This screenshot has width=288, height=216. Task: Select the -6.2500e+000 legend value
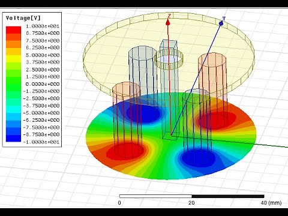pos(41,120)
